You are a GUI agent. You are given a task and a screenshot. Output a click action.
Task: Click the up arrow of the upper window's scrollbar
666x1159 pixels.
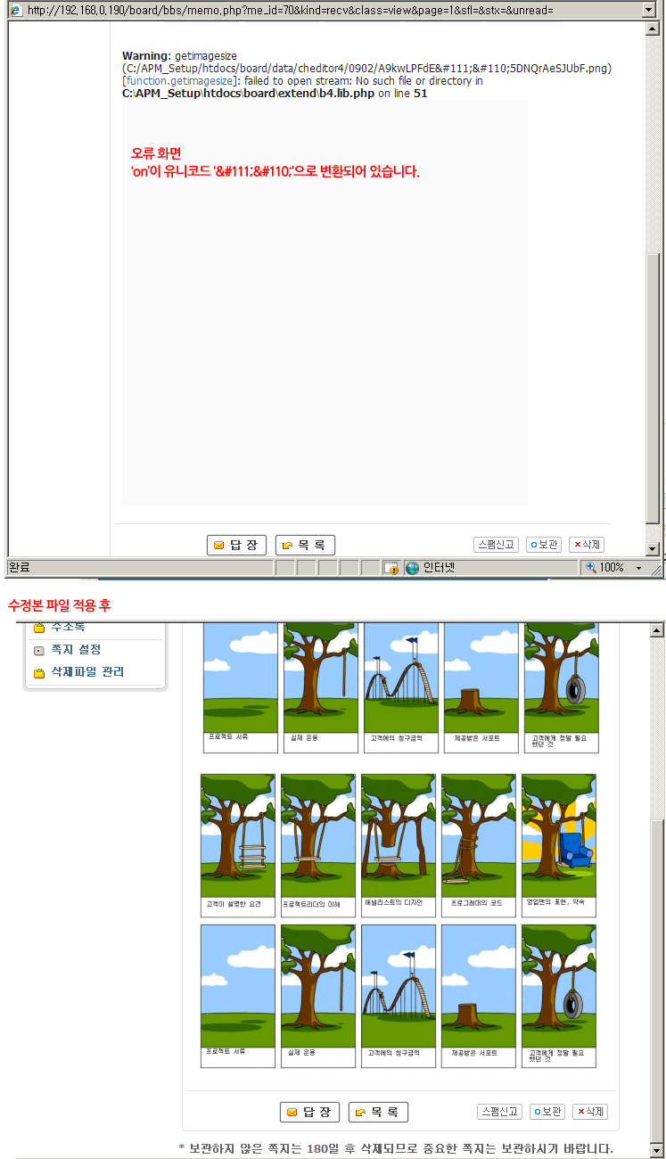[x=653, y=28]
